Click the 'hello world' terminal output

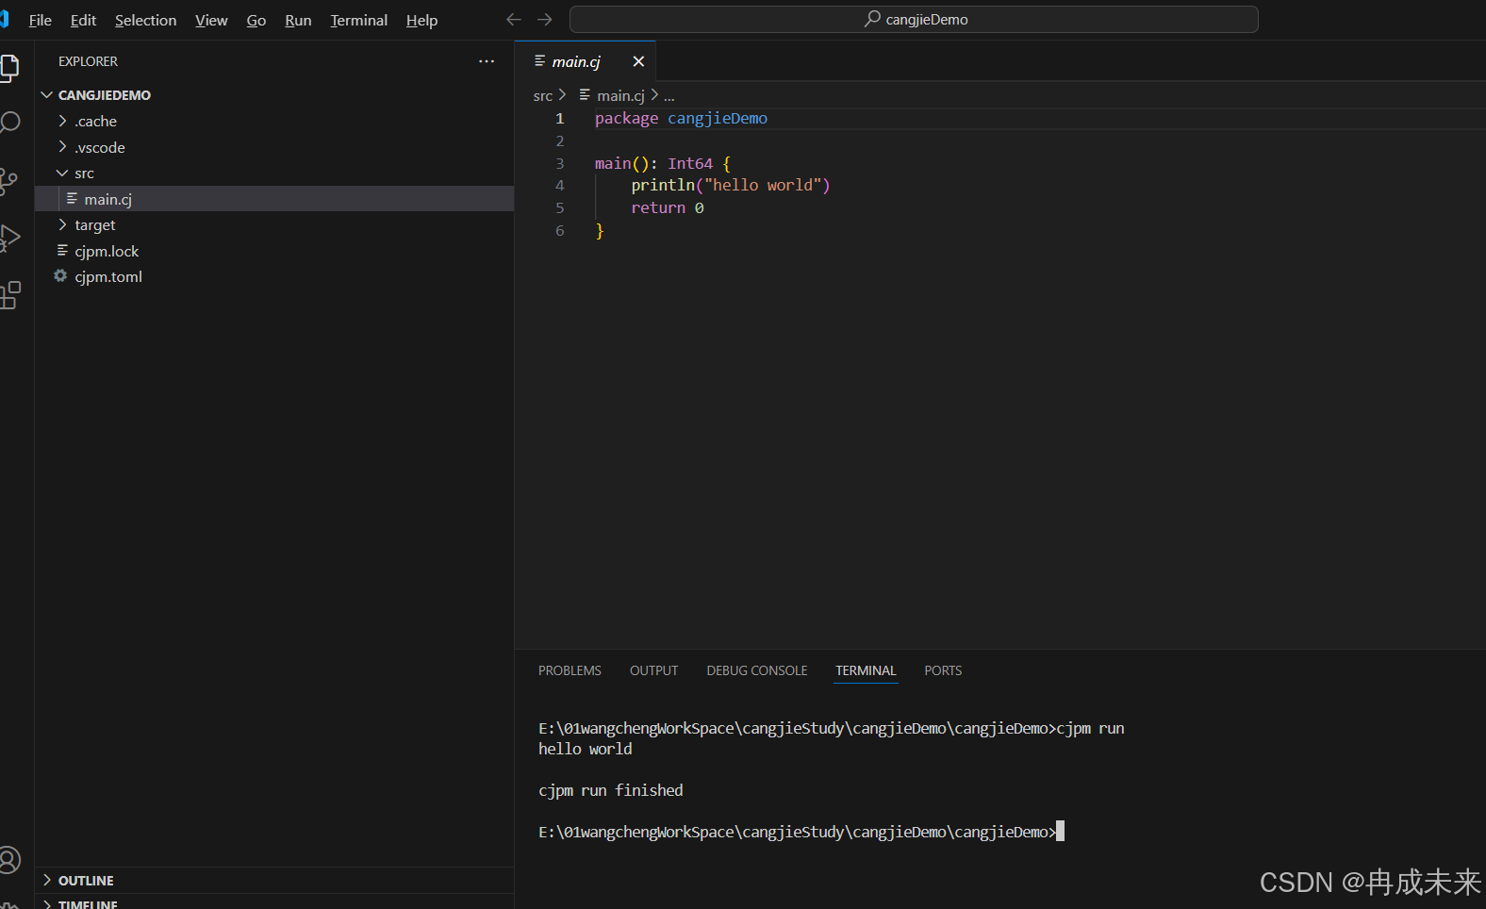click(x=586, y=749)
